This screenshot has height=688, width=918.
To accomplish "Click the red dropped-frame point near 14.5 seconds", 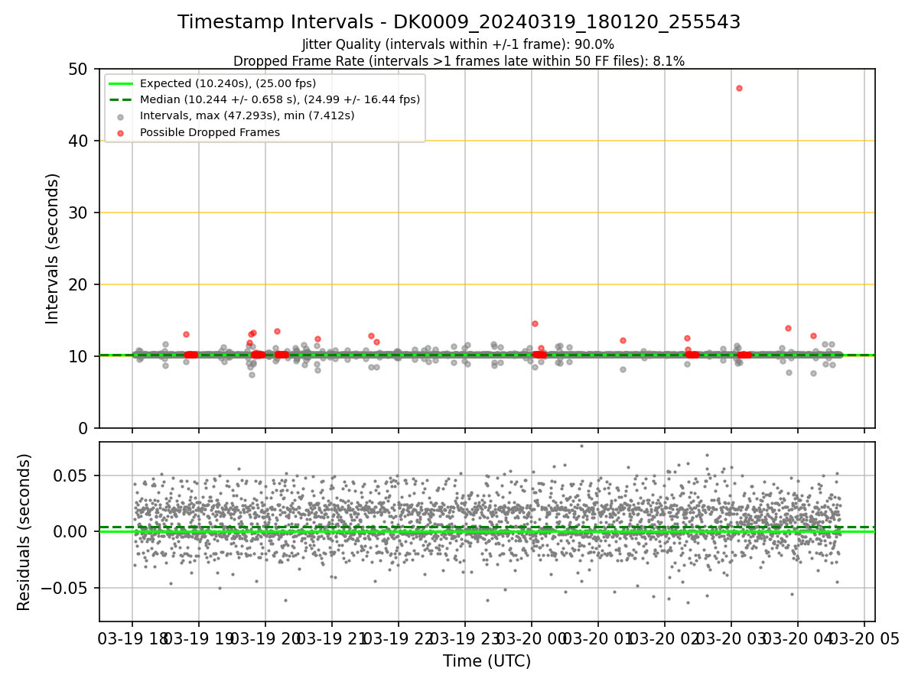I will (535, 323).
